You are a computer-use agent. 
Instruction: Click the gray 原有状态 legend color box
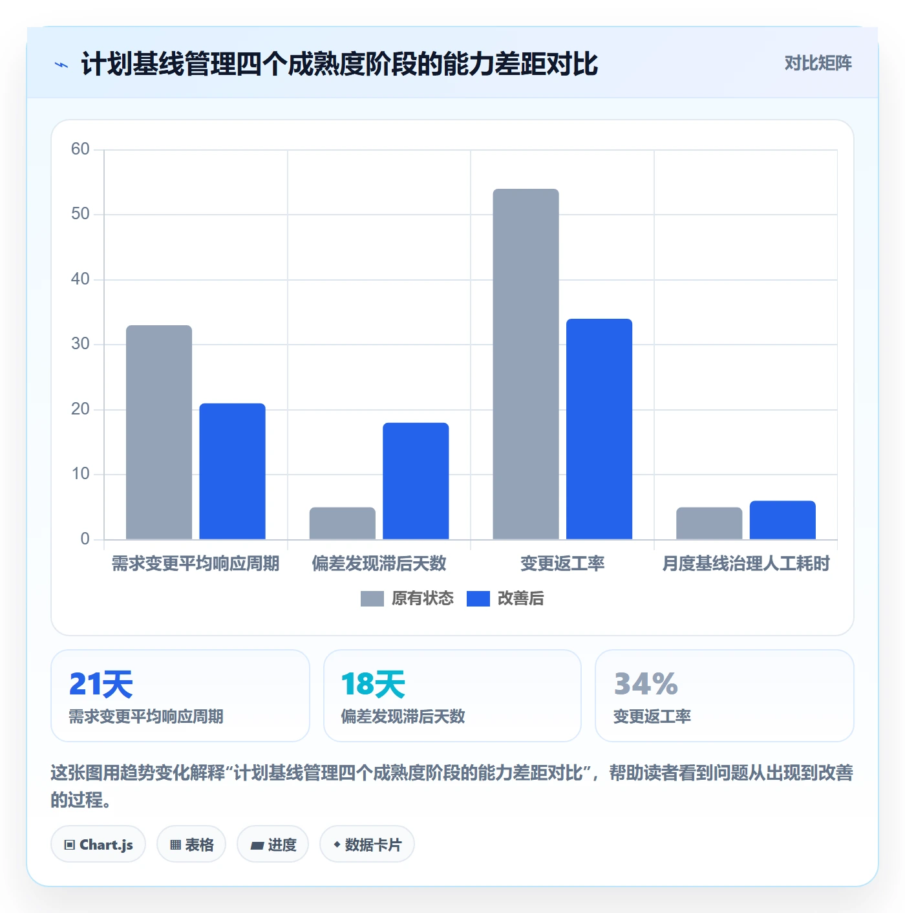tap(372, 599)
